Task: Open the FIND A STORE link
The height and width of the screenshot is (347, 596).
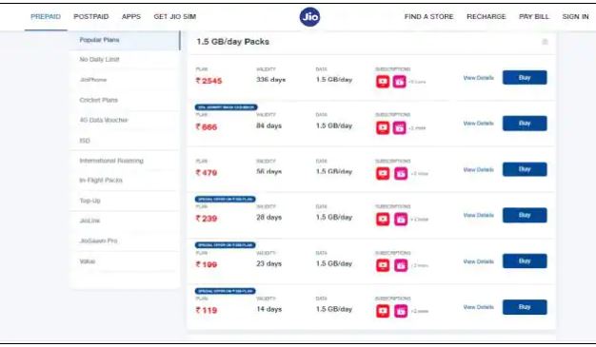Action: point(428,17)
